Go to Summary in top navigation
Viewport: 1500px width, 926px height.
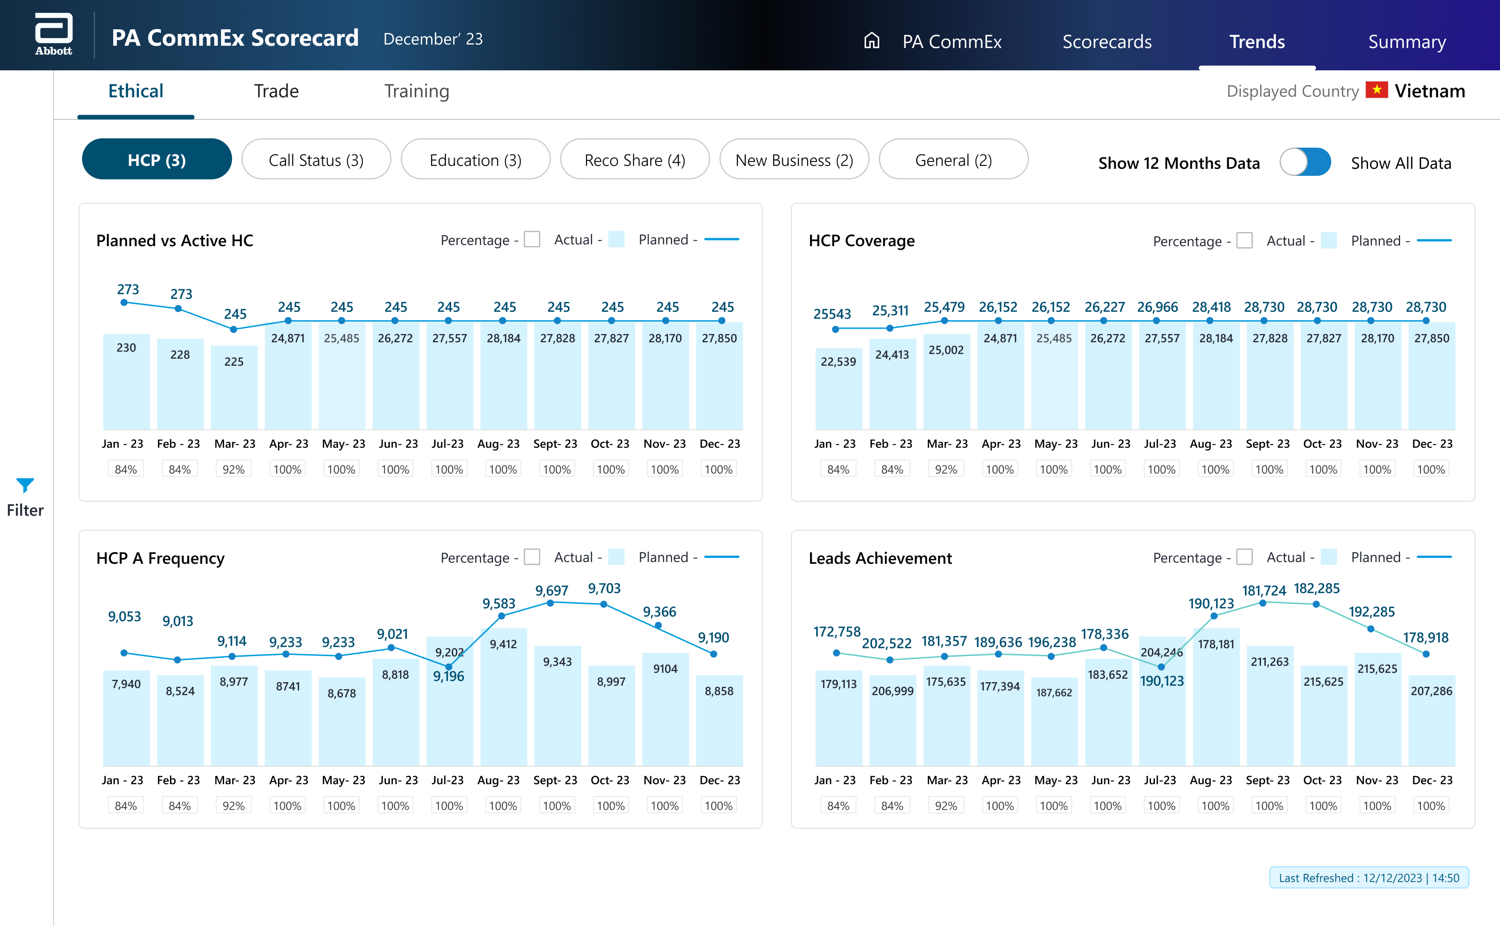pyautogui.click(x=1406, y=42)
